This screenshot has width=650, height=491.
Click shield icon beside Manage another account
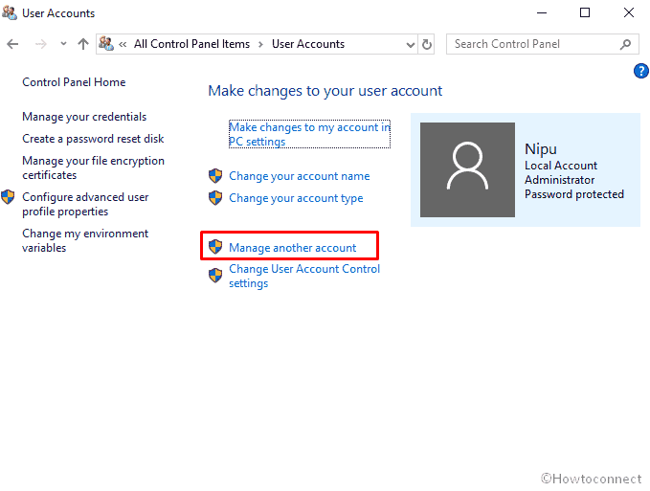[x=215, y=247]
